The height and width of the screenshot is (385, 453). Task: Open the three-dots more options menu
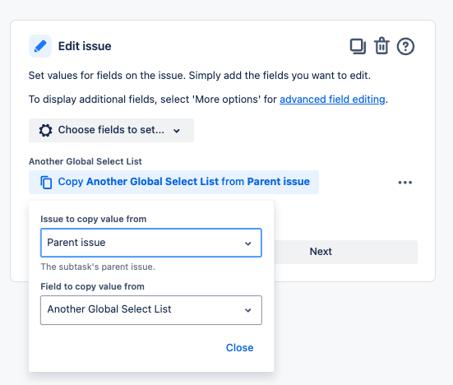point(405,183)
